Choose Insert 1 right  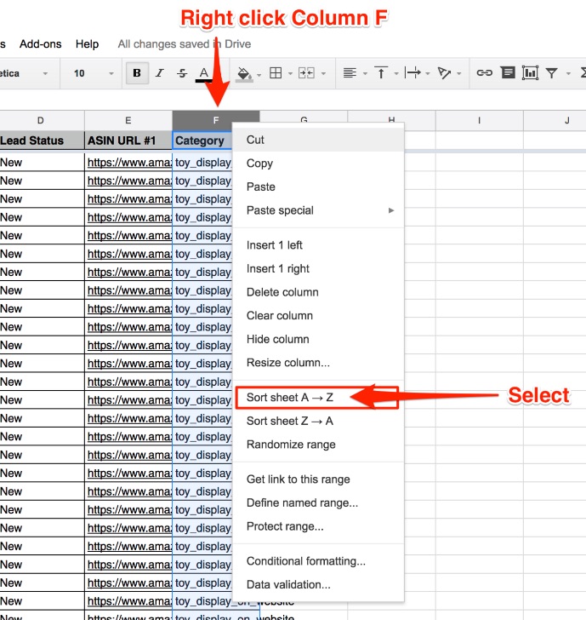(x=318, y=268)
